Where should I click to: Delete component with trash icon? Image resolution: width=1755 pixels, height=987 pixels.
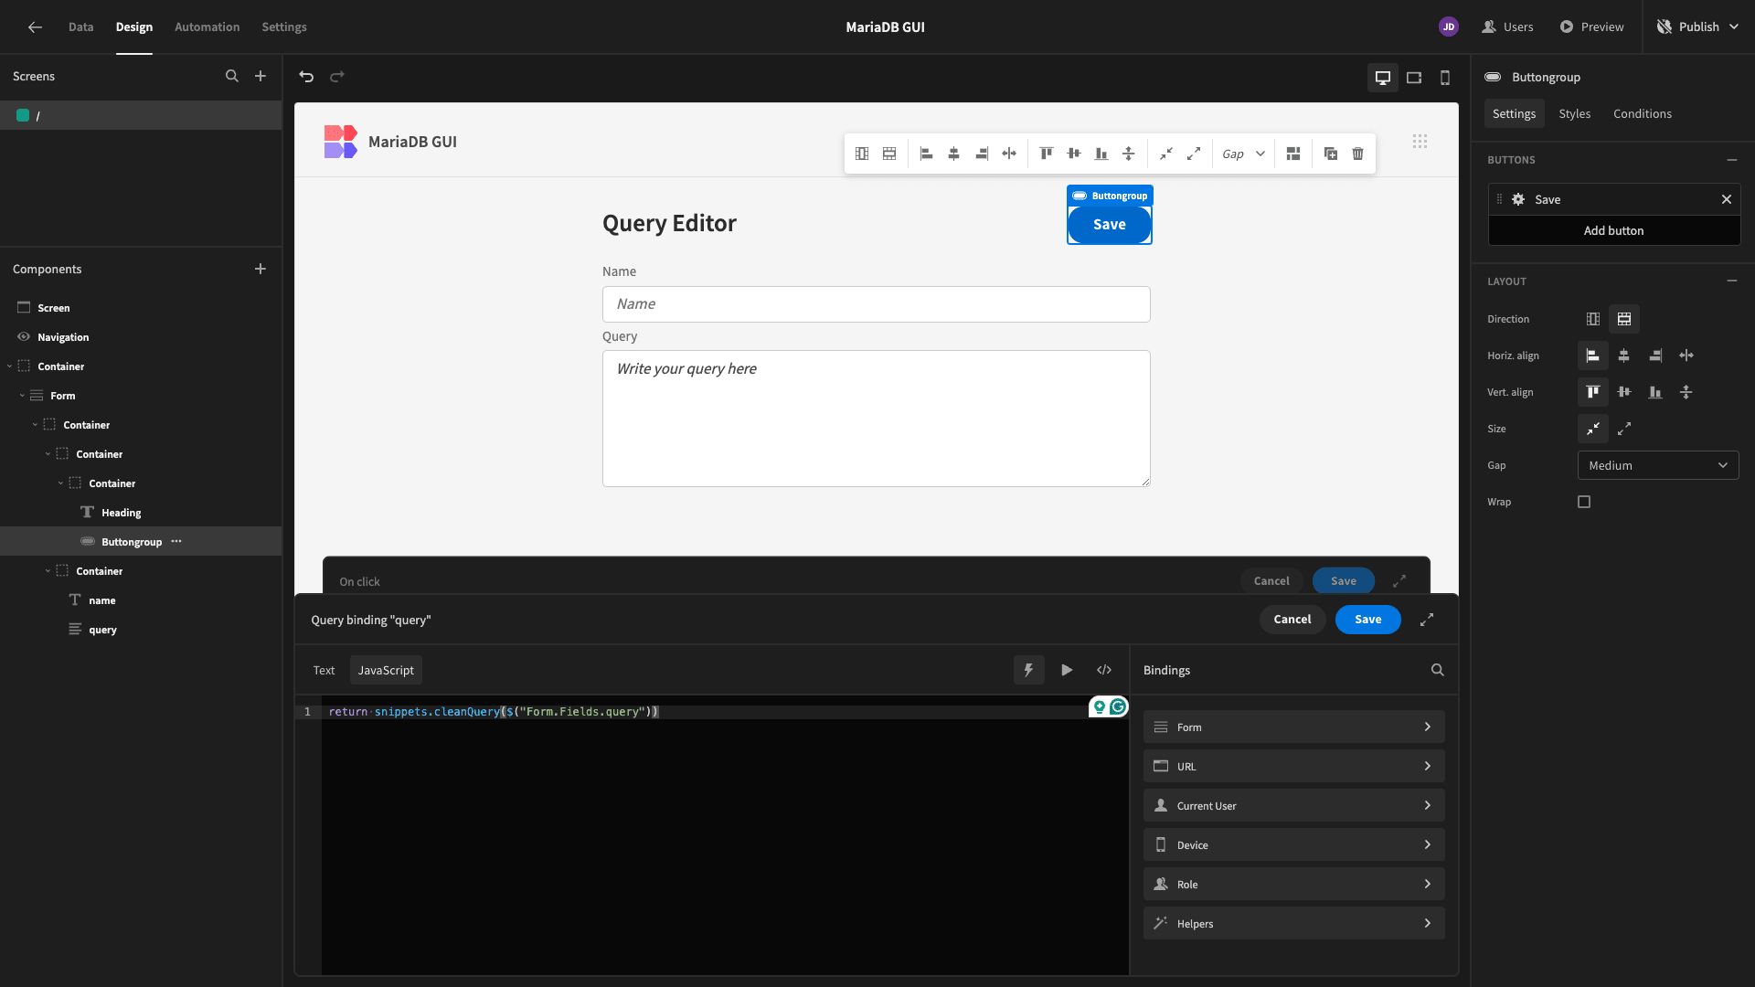click(1358, 154)
